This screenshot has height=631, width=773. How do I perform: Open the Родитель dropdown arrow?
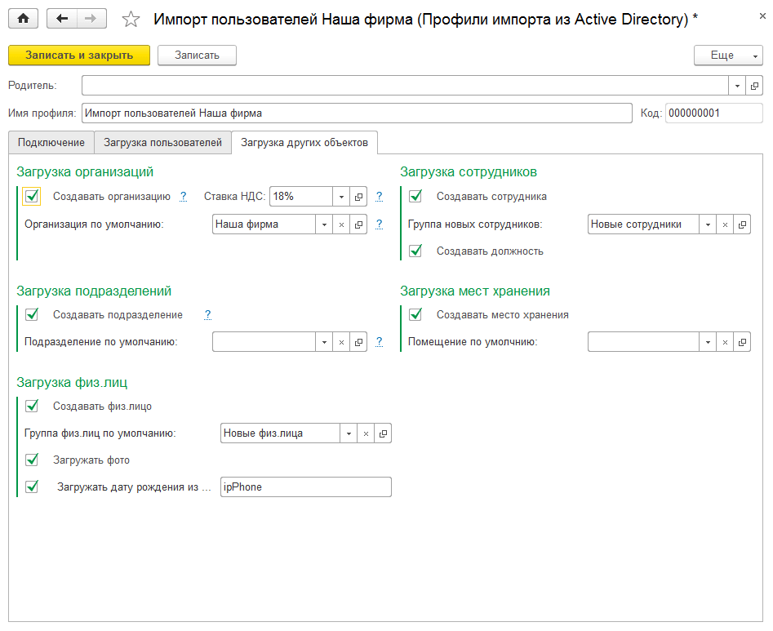737,85
